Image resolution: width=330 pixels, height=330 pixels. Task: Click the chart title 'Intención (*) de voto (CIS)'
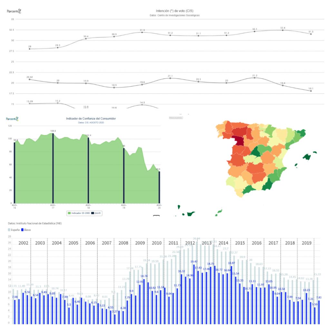(x=174, y=11)
